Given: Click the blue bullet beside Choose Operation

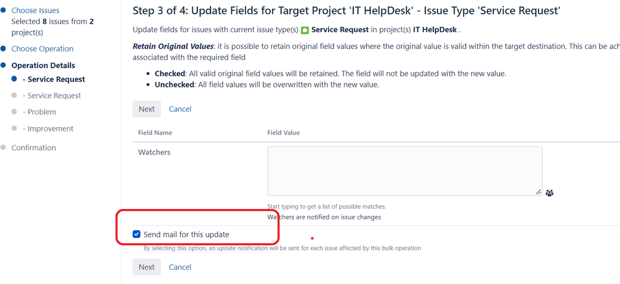Looking at the screenshot, I should [3, 48].
